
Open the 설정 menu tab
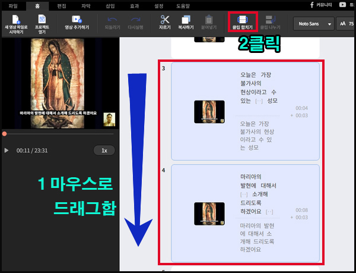pos(158,6)
